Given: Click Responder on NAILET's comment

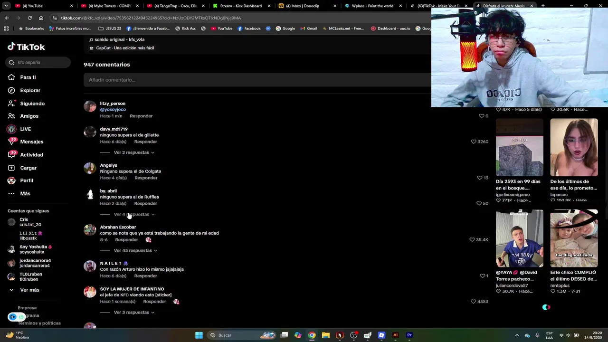Looking at the screenshot, I should (x=145, y=275).
